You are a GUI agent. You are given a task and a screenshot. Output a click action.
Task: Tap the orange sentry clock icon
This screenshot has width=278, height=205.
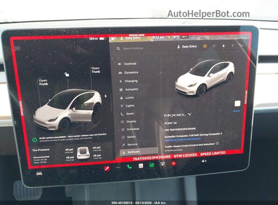[205, 46]
